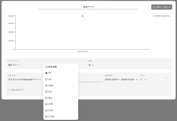Click the 保存して閉じる button

click(161, 7)
